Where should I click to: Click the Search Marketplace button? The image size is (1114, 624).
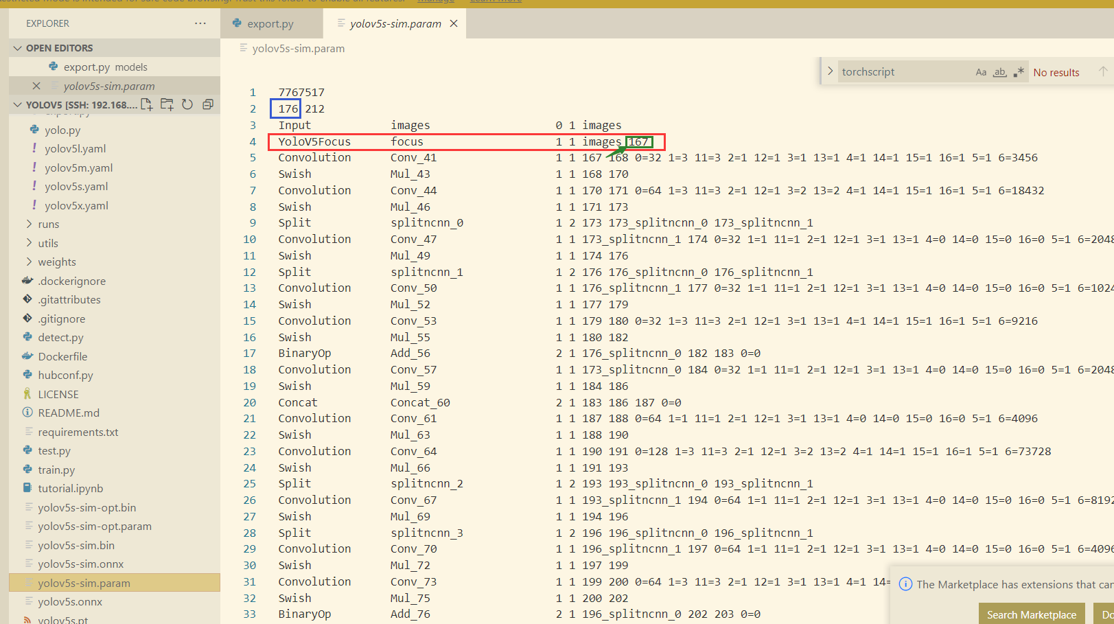point(1032,614)
